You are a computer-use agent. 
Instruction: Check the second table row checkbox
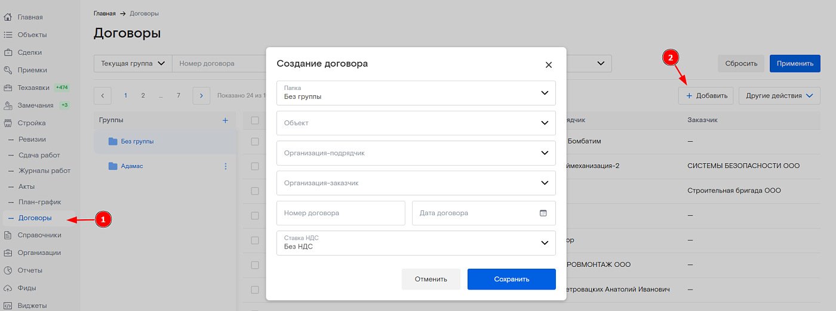[255, 166]
